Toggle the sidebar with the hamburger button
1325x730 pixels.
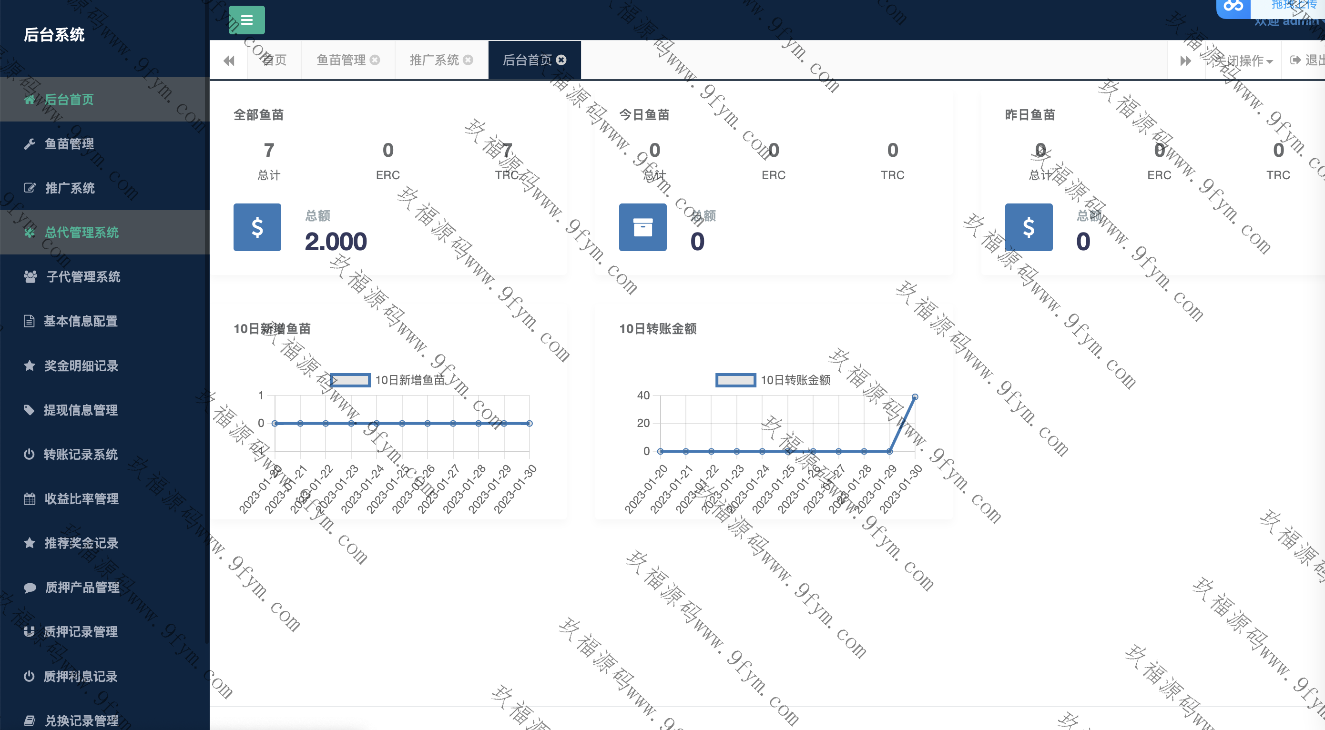[x=246, y=20]
